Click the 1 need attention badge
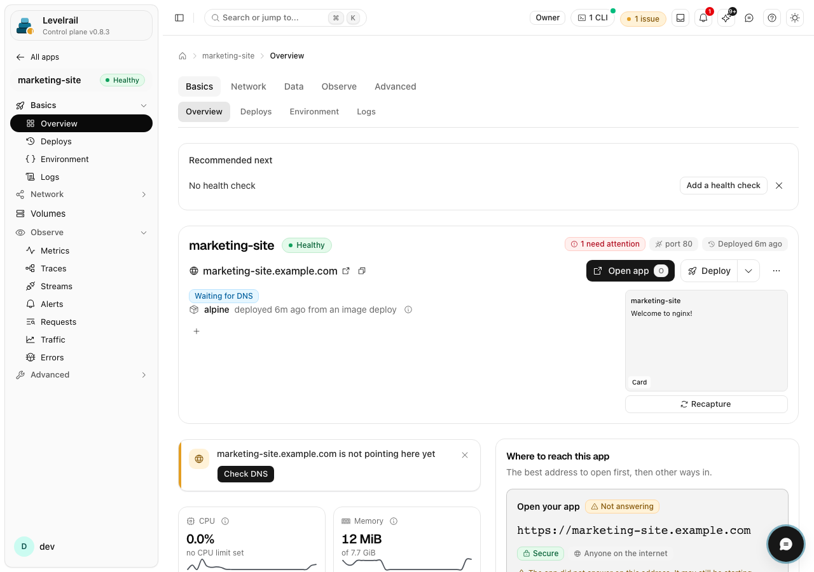Screen dimensions: 814x572 coord(605,244)
